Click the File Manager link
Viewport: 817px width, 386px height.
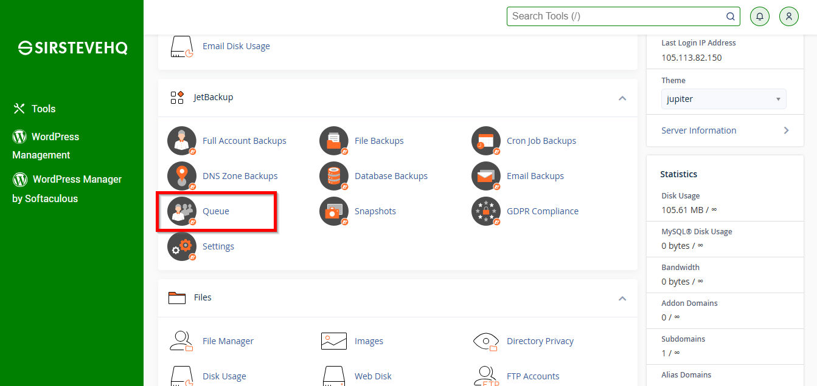click(x=228, y=341)
